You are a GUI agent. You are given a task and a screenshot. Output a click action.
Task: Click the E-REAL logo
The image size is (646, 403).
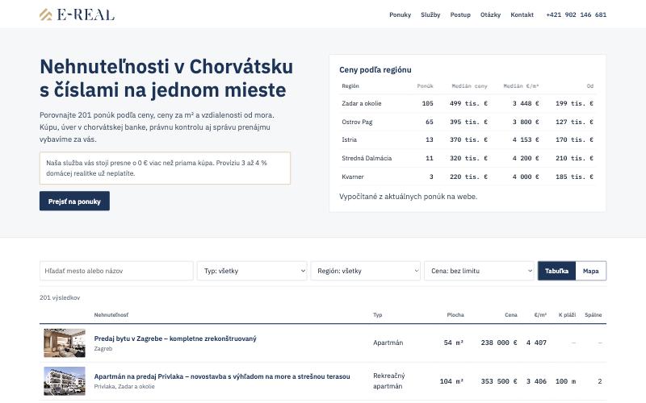pos(77,15)
